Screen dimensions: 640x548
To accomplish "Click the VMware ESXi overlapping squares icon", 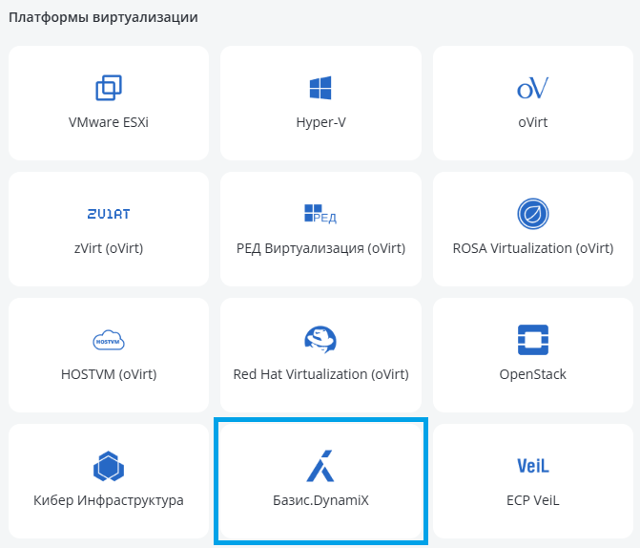I will tap(109, 88).
